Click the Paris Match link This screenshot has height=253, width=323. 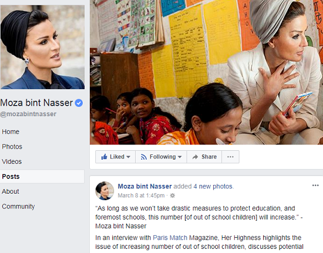point(170,238)
